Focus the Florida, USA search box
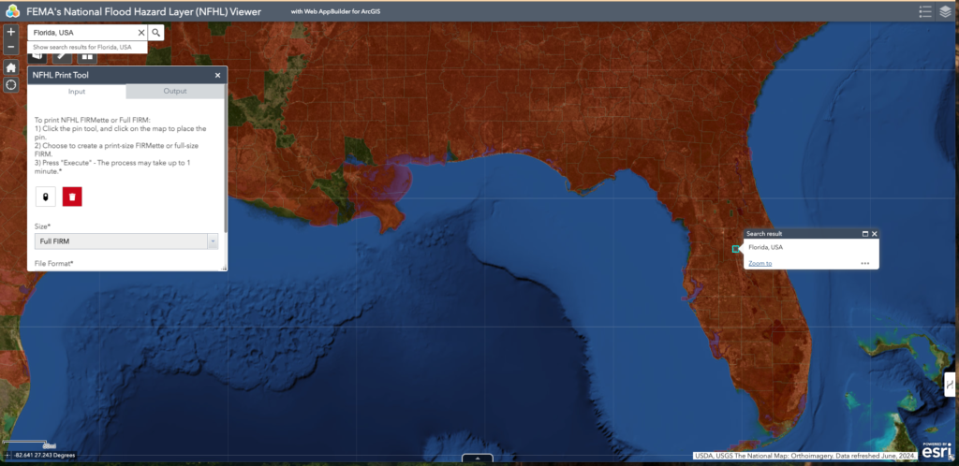The image size is (959, 466). point(82,33)
